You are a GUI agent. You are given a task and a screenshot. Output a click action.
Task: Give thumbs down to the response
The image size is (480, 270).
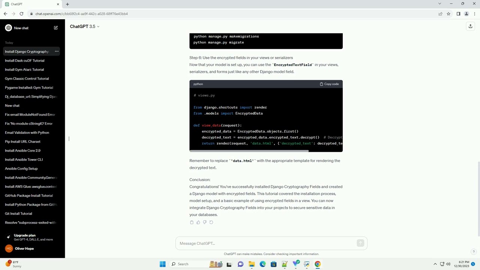205,222
